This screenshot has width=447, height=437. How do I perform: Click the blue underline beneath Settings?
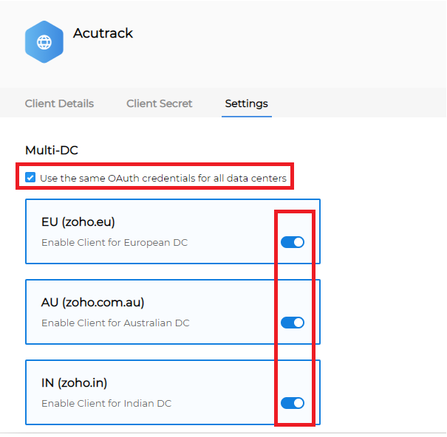(x=247, y=116)
